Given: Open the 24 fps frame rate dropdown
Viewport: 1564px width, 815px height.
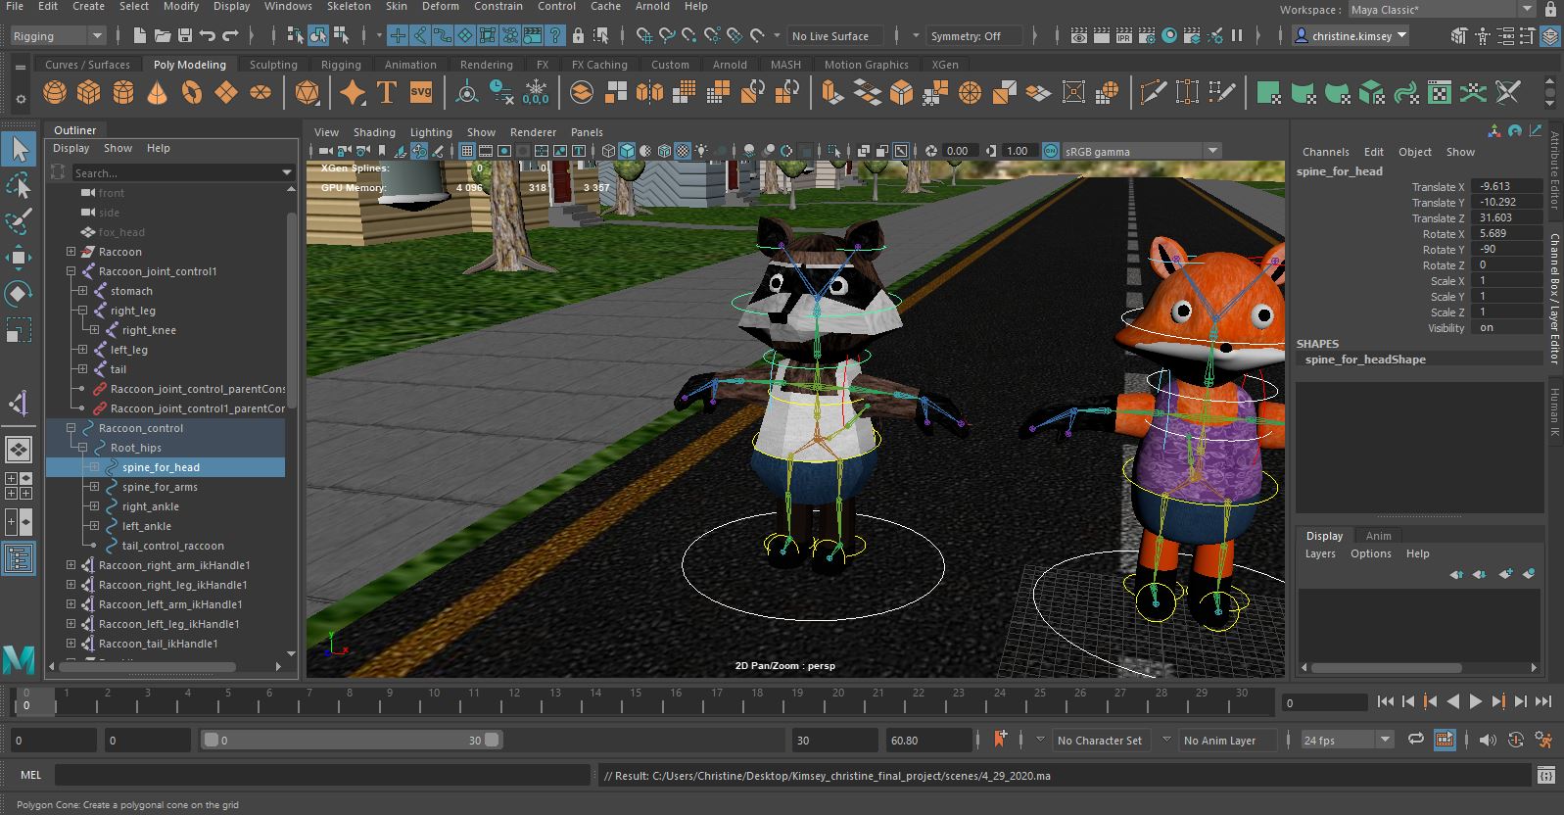Looking at the screenshot, I should [1385, 741].
